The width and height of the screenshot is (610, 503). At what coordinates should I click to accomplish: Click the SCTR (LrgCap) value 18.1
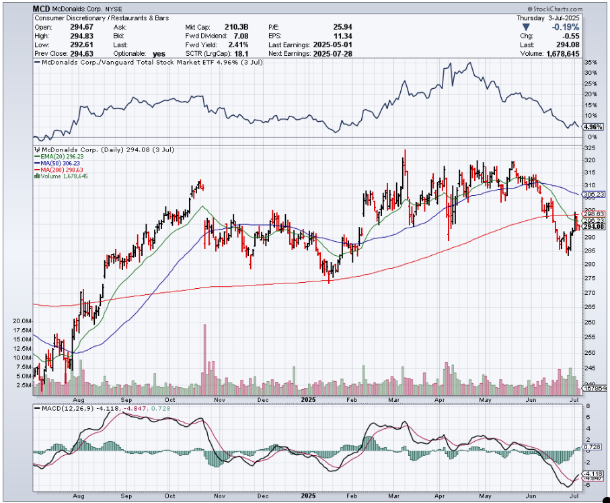click(241, 54)
